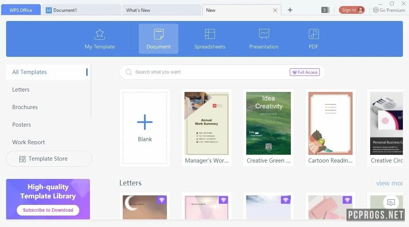Screen dimensions: 409x227
Task: Switch to the Document1 tab
Action: click(81, 10)
